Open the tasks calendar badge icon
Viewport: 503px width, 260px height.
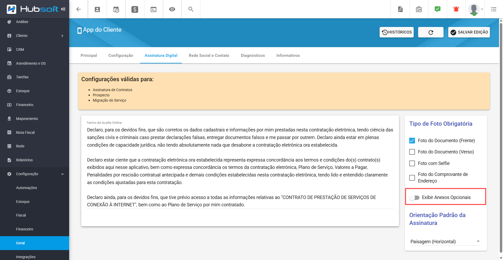[419, 9]
